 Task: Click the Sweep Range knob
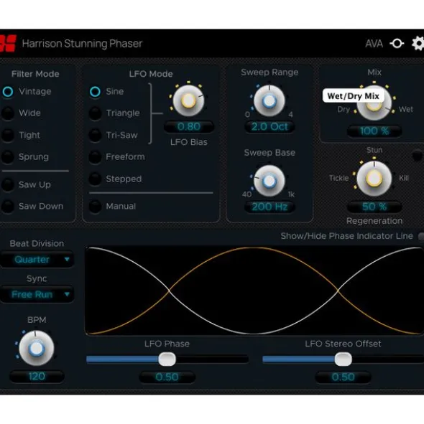(269, 100)
